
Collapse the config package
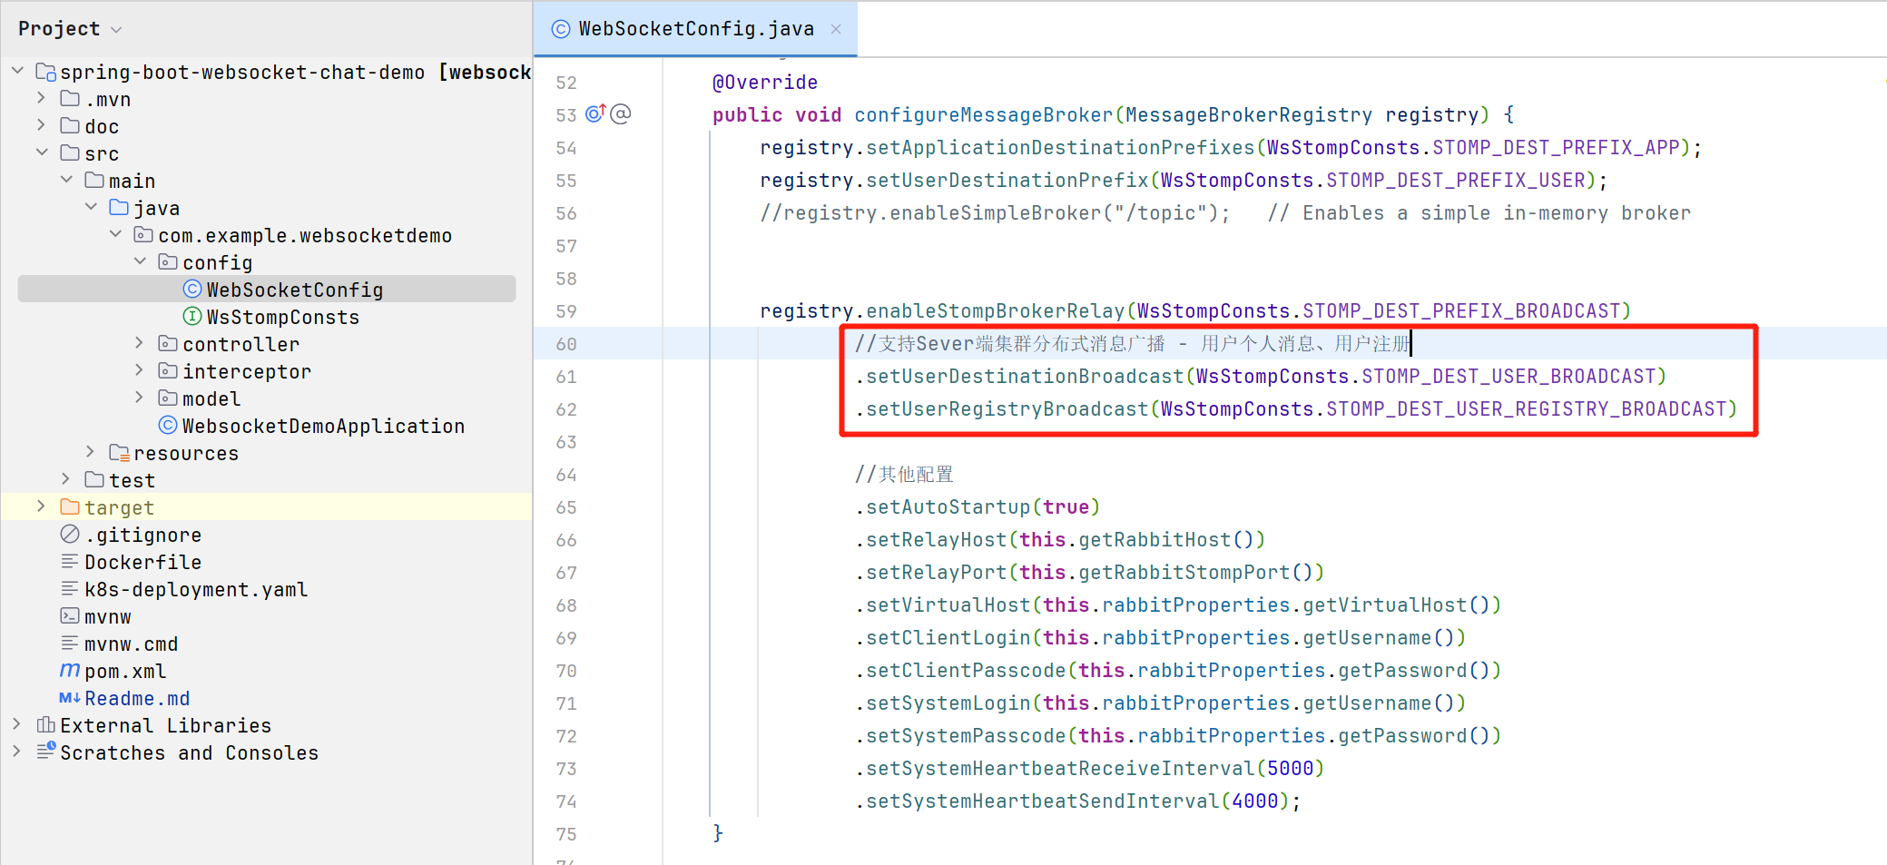tap(140, 260)
